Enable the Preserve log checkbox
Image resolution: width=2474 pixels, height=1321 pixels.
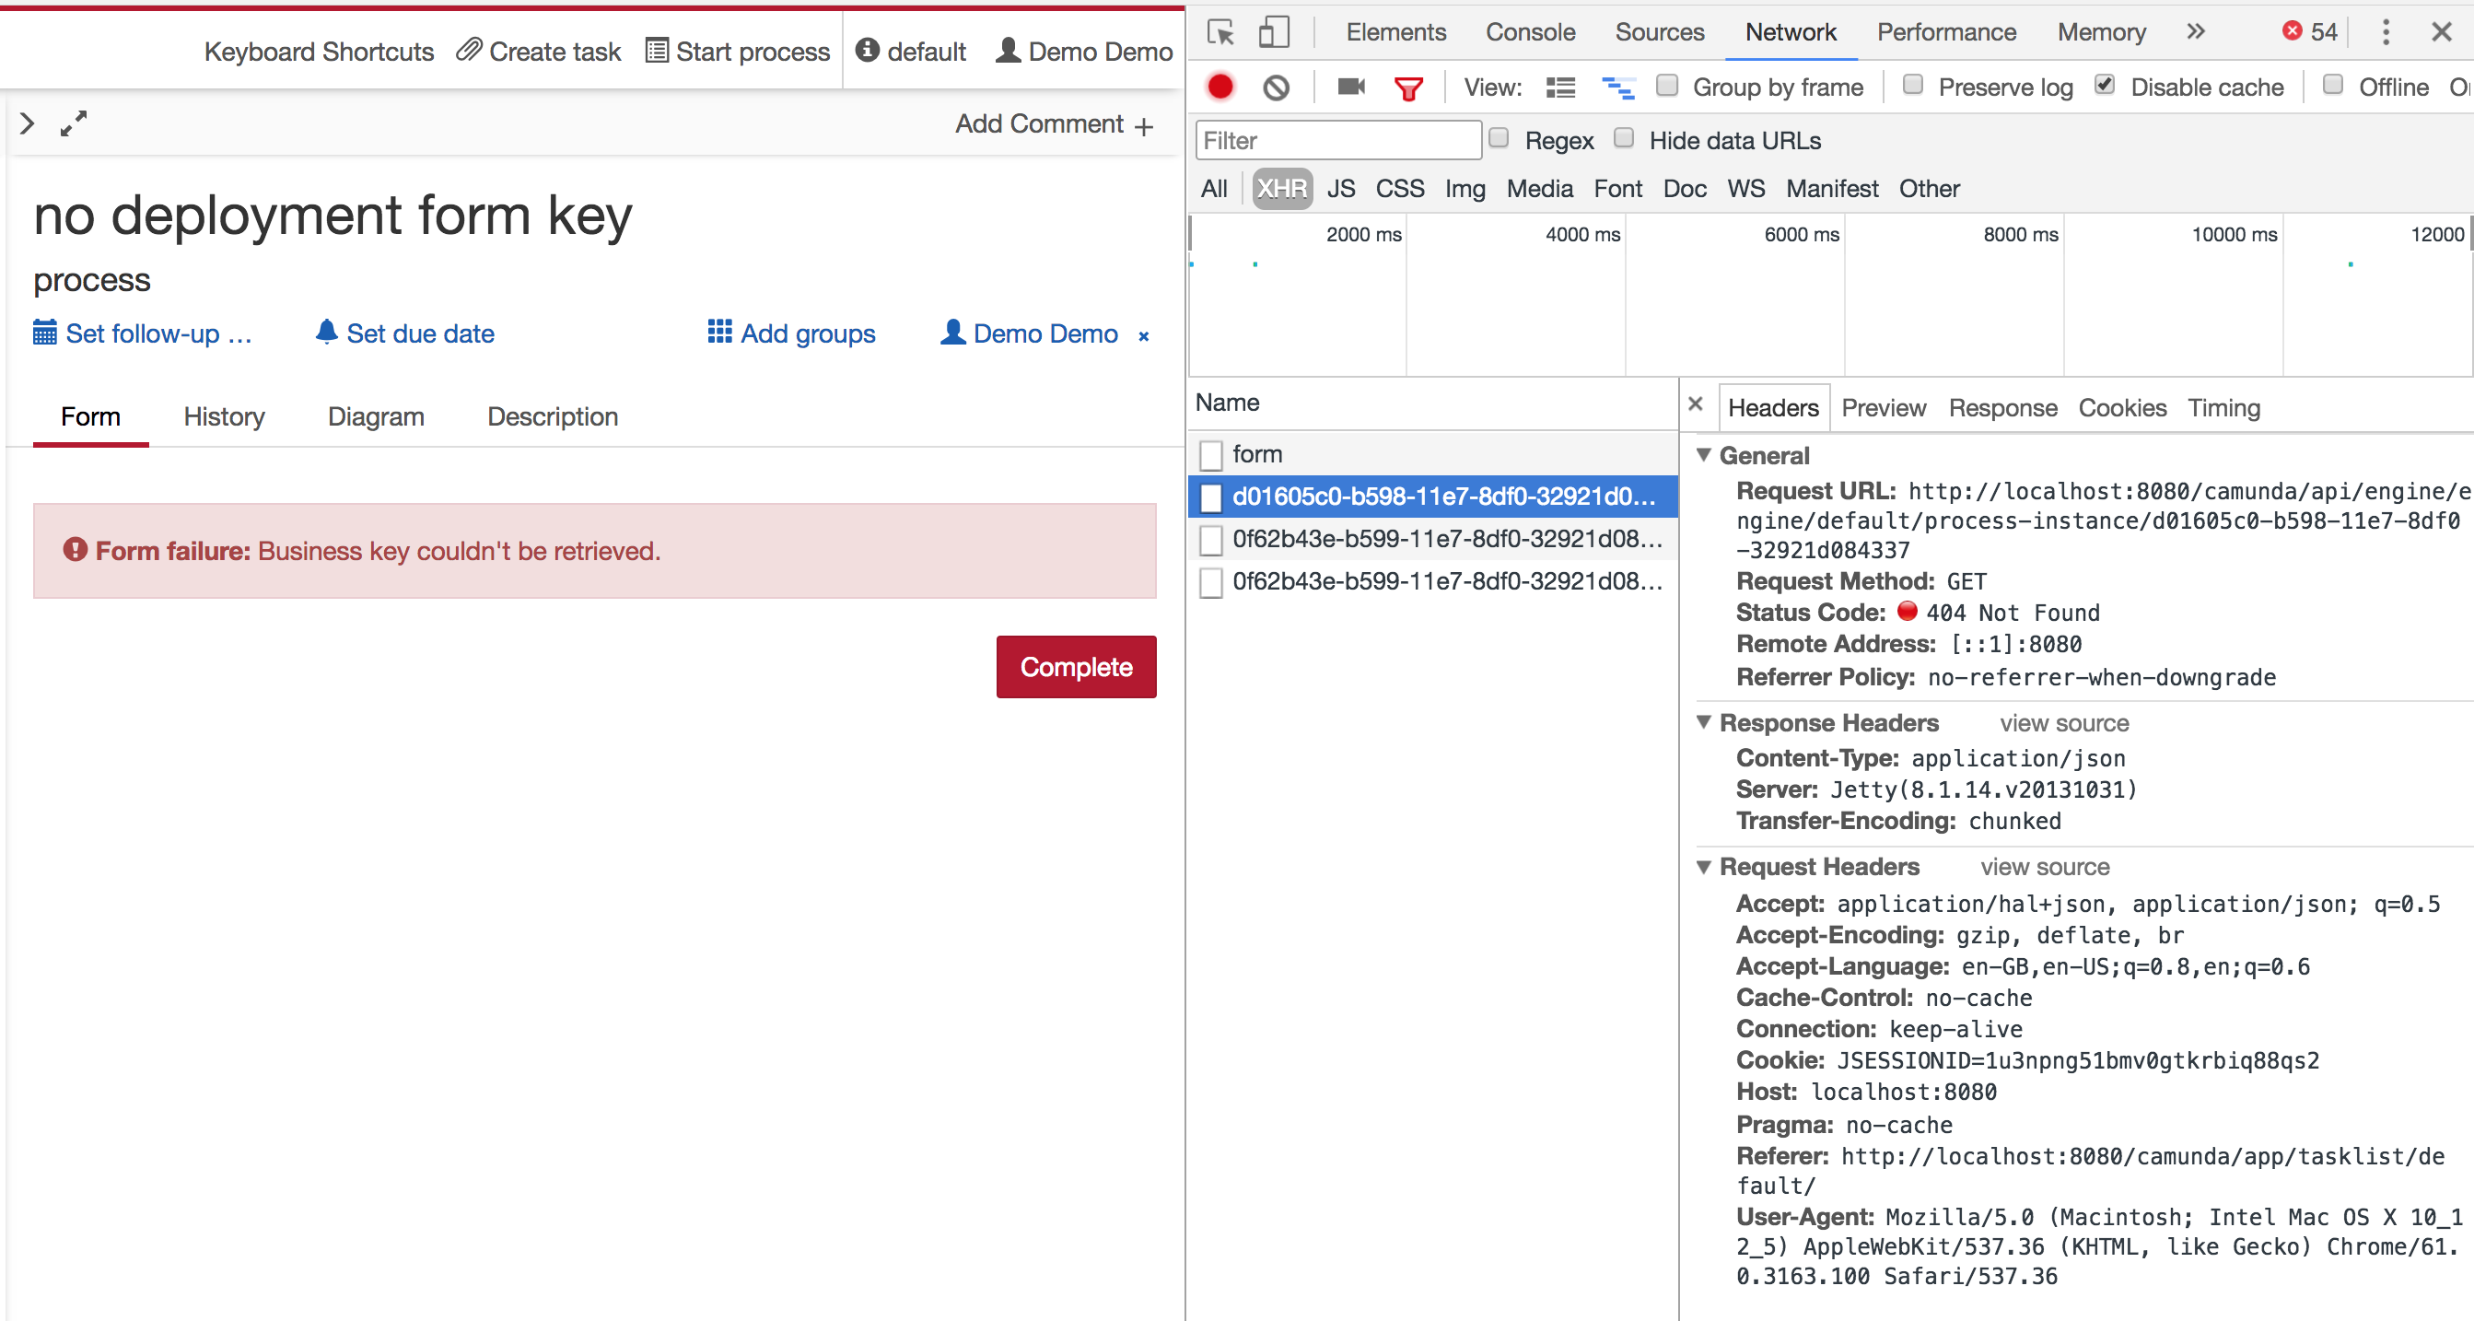click(1913, 86)
